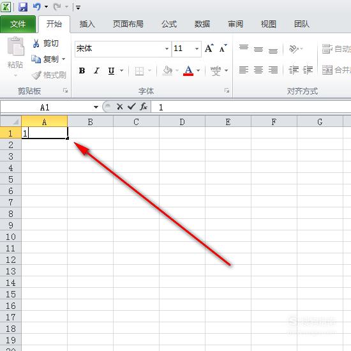Switch to the 公式 (Formulas) tab
351x351 pixels.
click(x=169, y=24)
